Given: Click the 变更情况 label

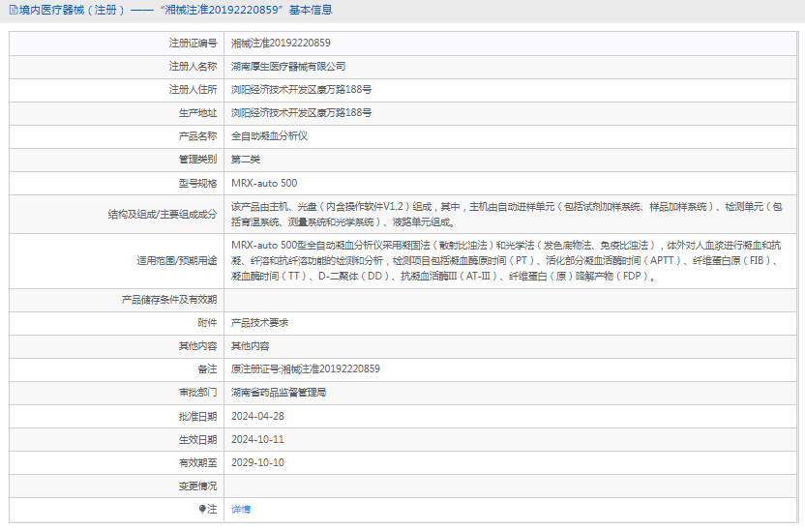Looking at the screenshot, I should 197,486.
